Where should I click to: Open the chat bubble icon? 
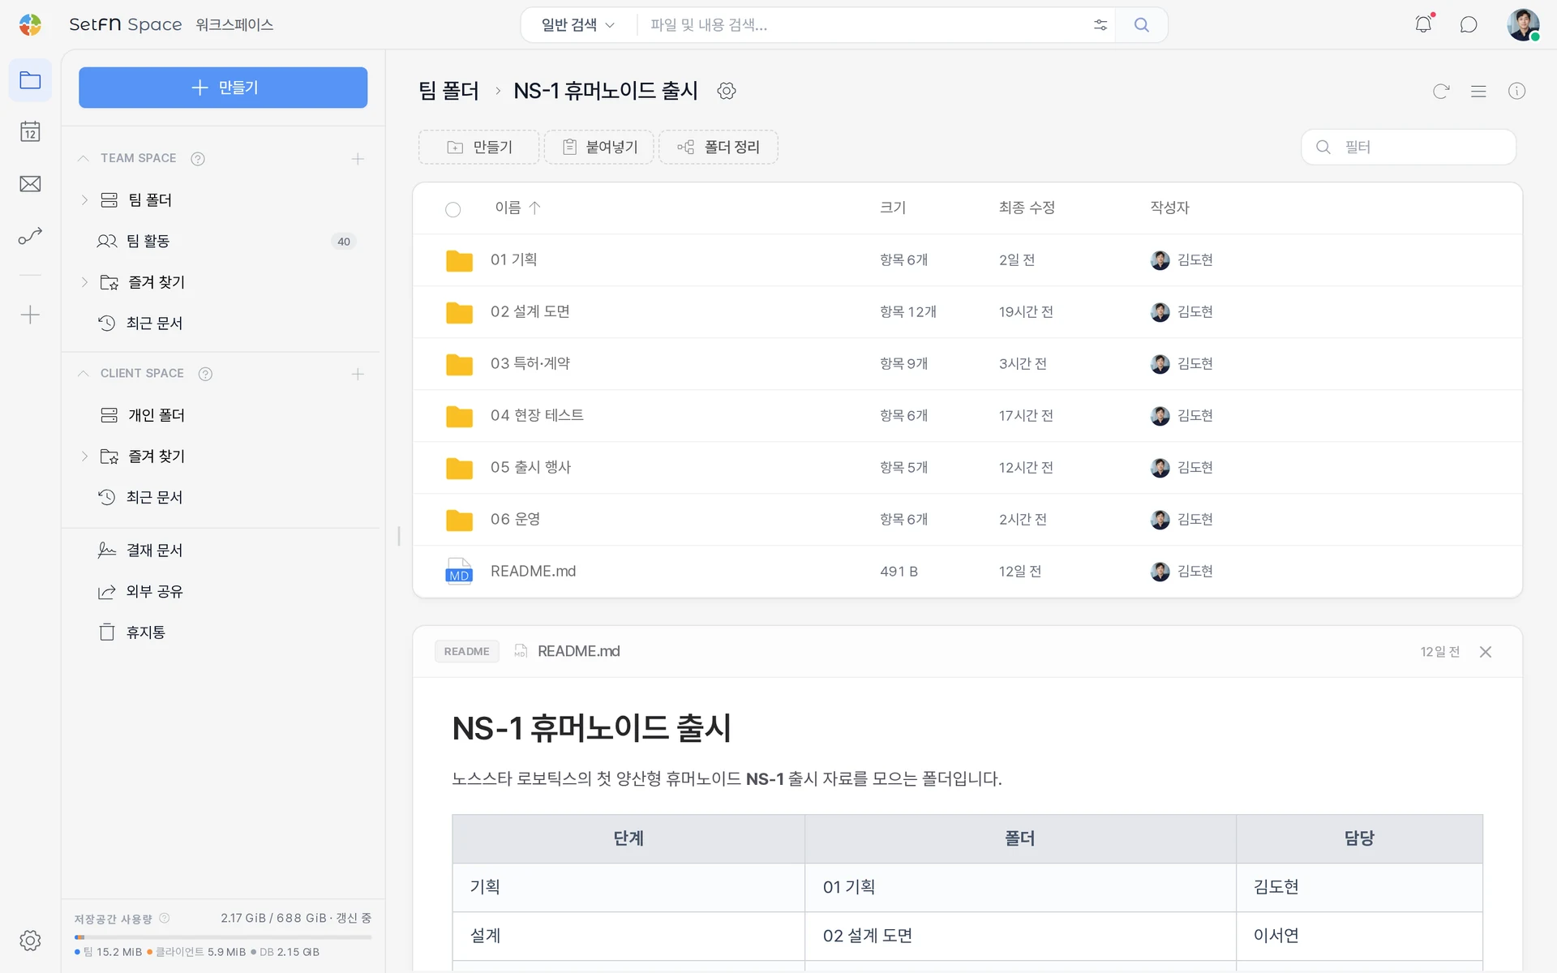click(x=1469, y=24)
